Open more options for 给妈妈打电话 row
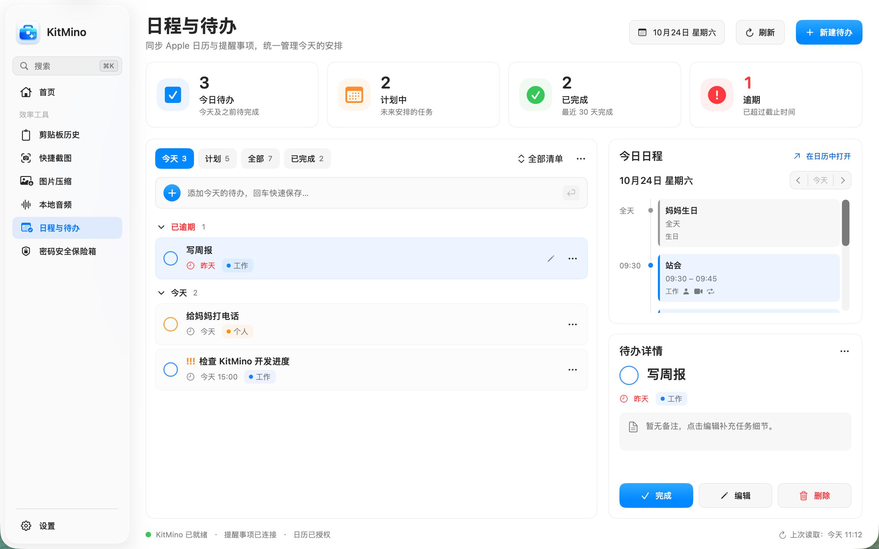879x549 pixels. 572,324
